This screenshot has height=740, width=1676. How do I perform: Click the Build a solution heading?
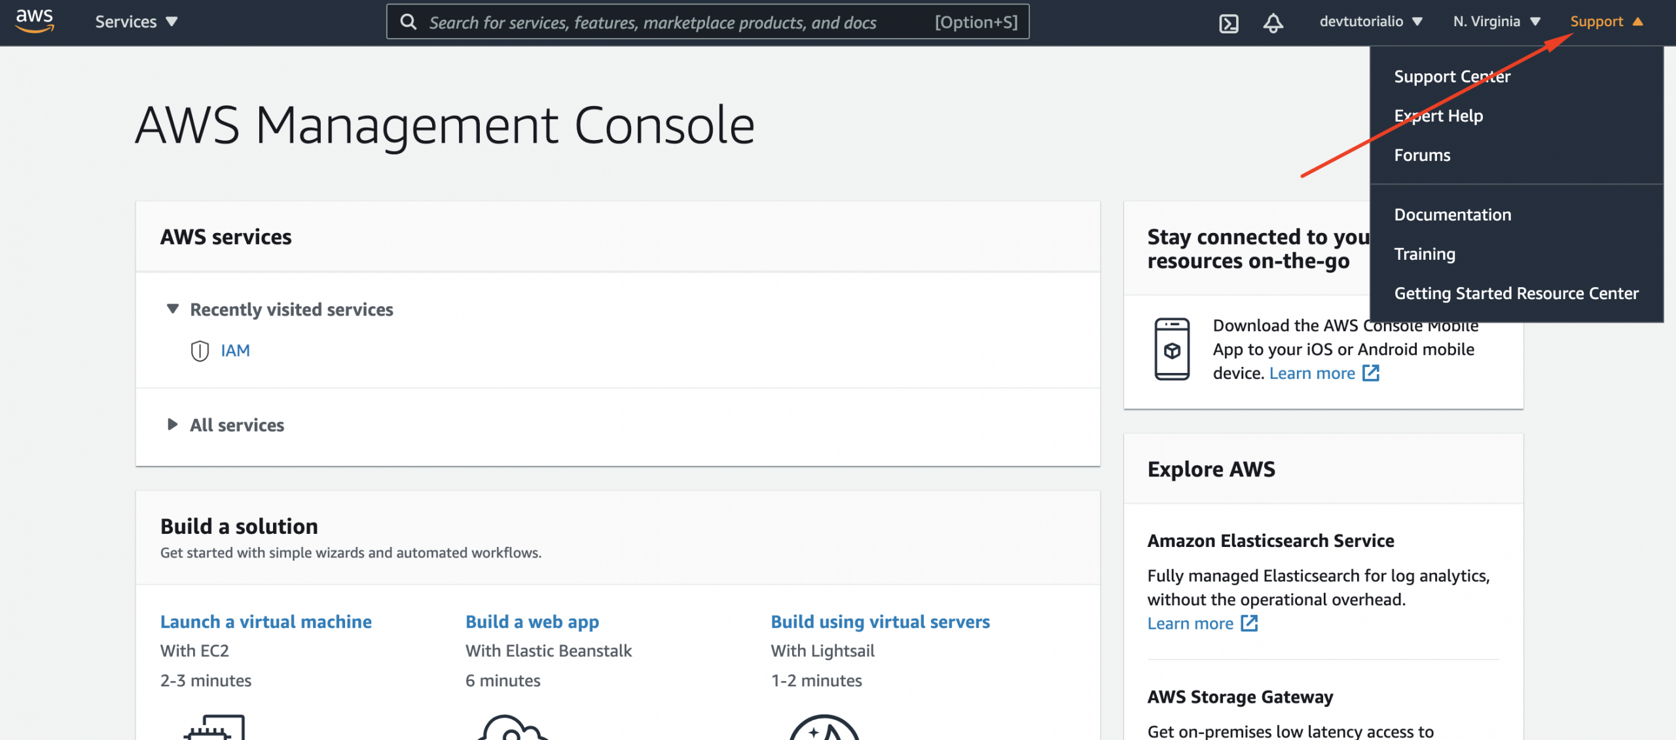tap(239, 526)
